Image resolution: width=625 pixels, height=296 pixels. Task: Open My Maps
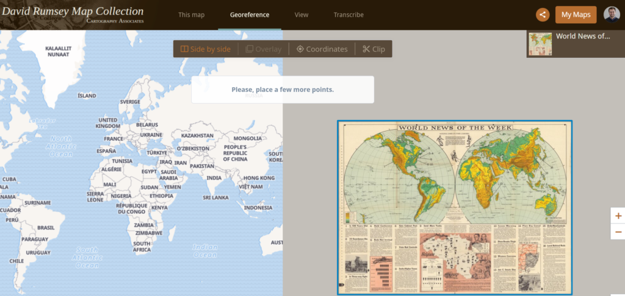click(x=576, y=15)
